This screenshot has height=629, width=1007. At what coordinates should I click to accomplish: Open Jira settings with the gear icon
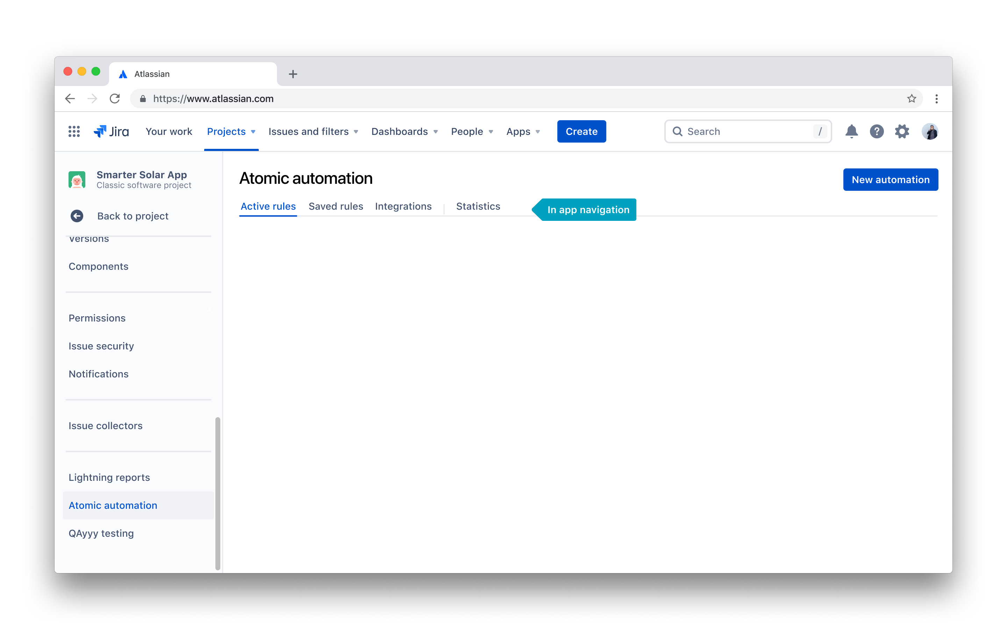click(902, 131)
